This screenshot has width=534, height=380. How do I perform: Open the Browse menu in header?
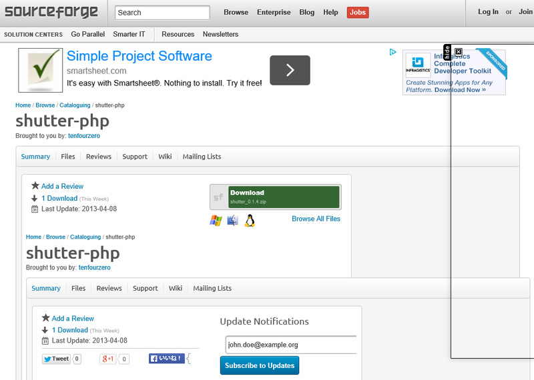click(236, 12)
